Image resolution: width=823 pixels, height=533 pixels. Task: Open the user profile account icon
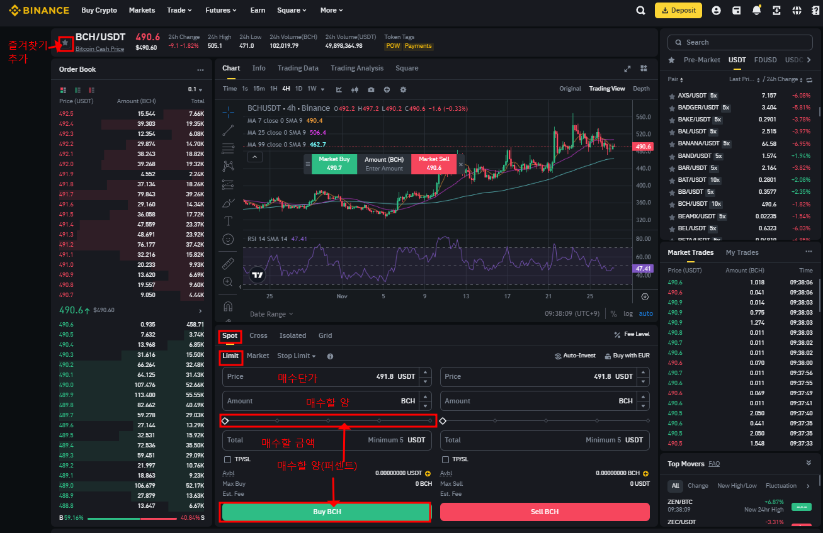coord(716,10)
